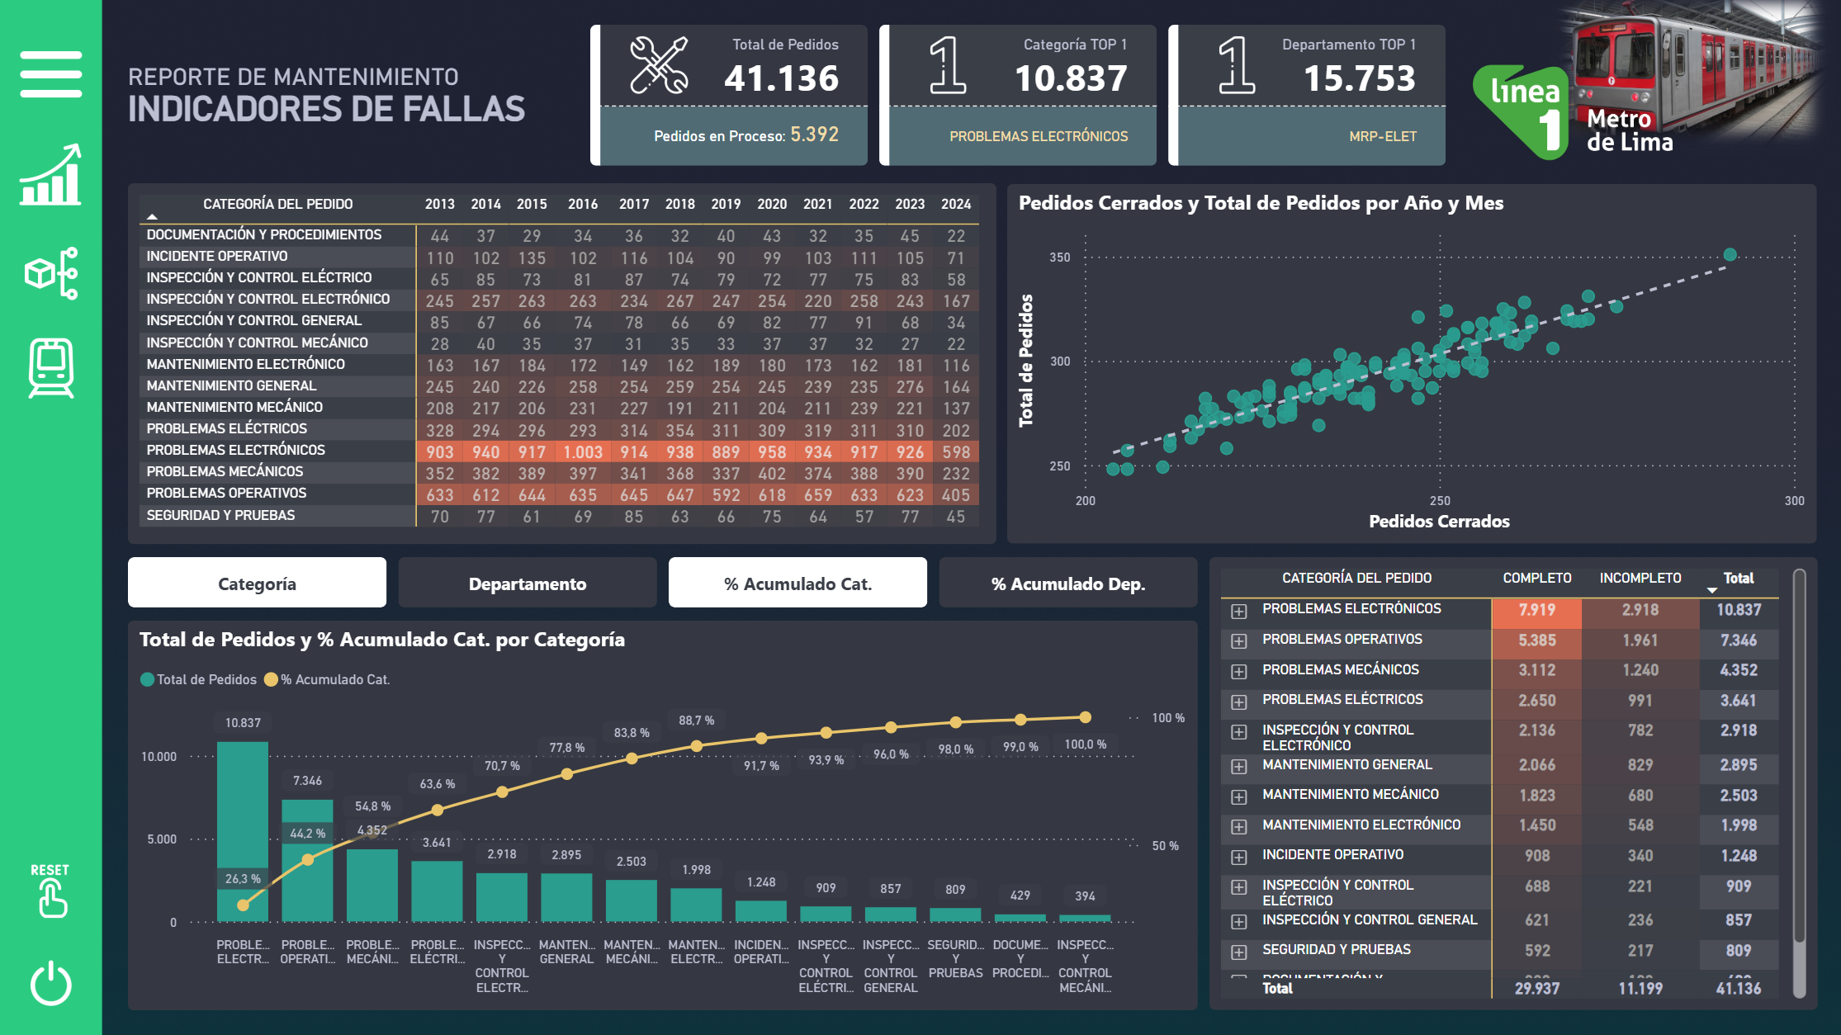Image resolution: width=1841 pixels, height=1035 pixels.
Task: Click the Total de Pedidos legend swatch
Action: tap(148, 679)
